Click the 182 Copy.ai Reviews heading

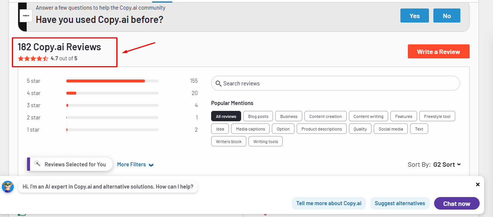(x=59, y=47)
